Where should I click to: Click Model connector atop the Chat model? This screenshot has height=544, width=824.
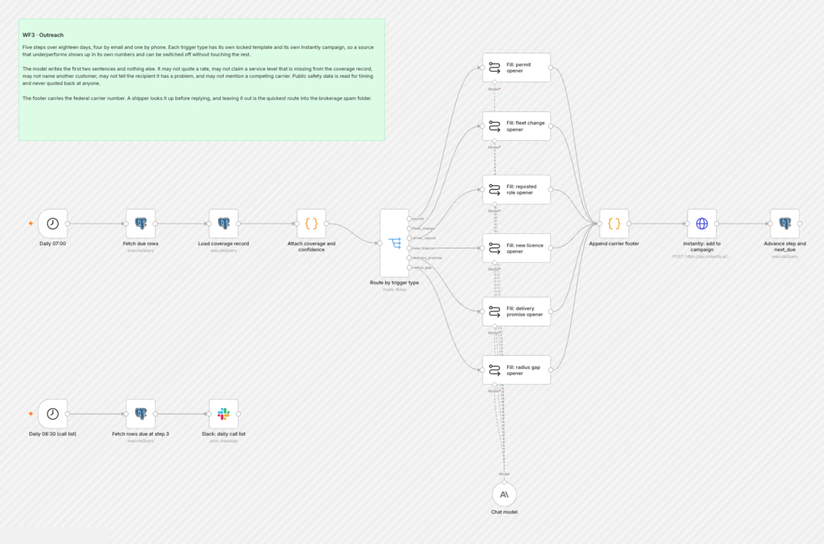[504, 482]
